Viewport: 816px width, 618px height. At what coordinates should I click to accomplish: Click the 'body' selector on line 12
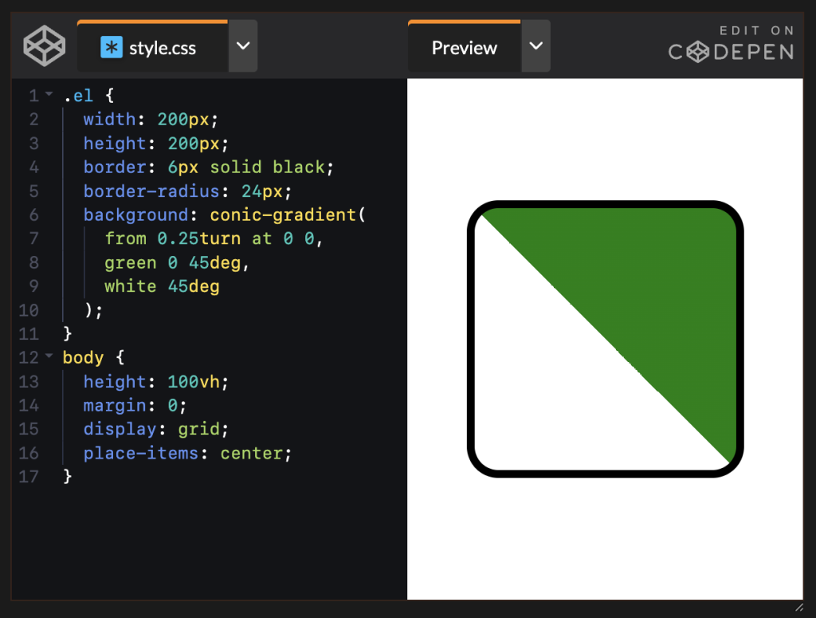click(83, 358)
